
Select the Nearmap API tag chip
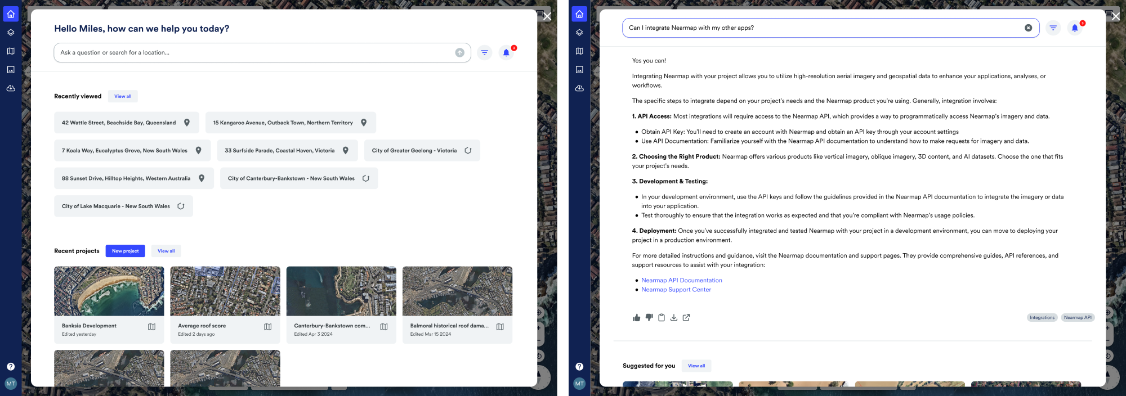(1077, 318)
